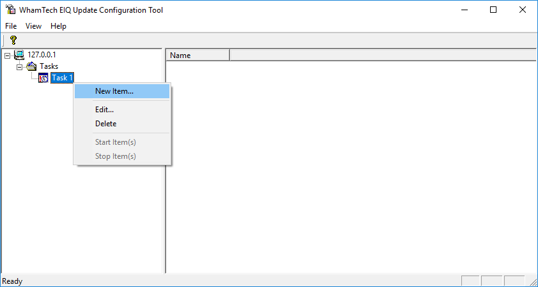
Task: Click the Tasks folder icon in tree
Action: coord(31,66)
